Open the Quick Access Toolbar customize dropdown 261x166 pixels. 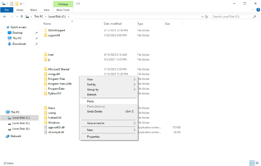pos(21,4)
